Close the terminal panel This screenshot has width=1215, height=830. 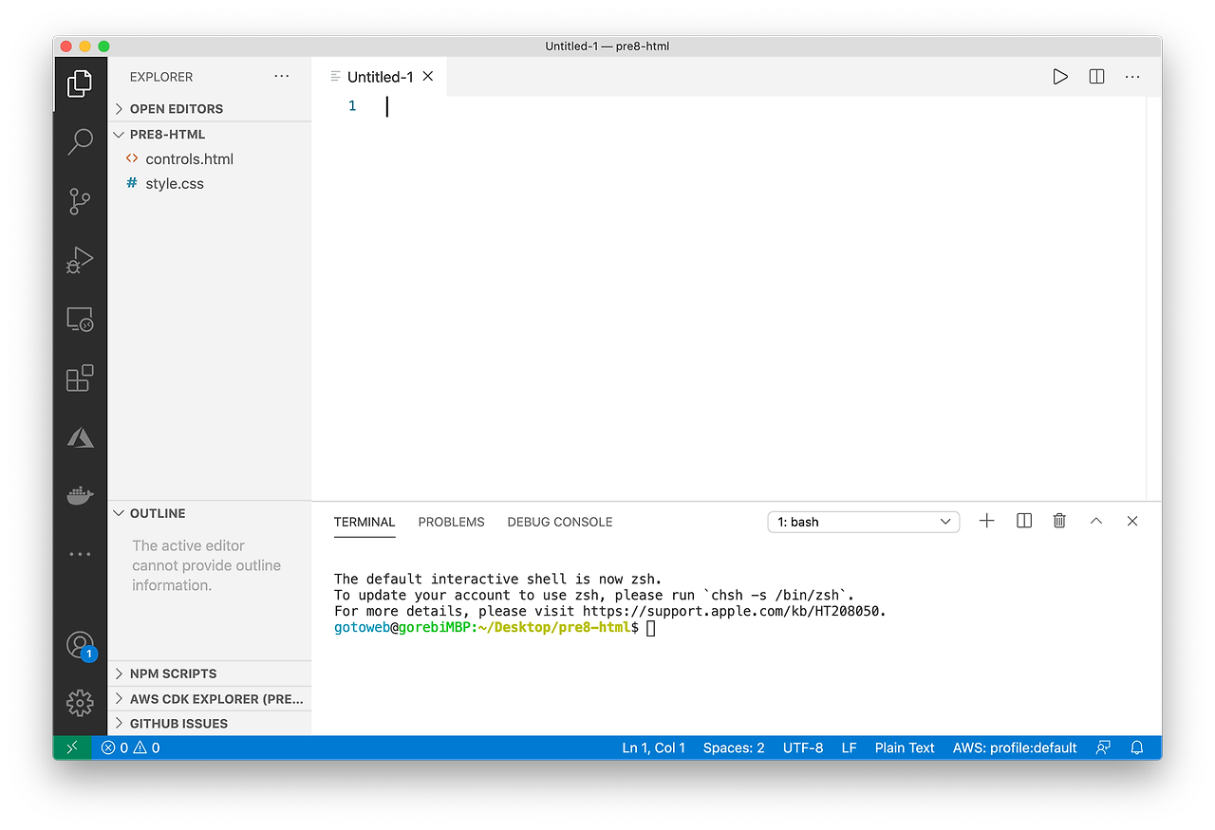[x=1132, y=521]
